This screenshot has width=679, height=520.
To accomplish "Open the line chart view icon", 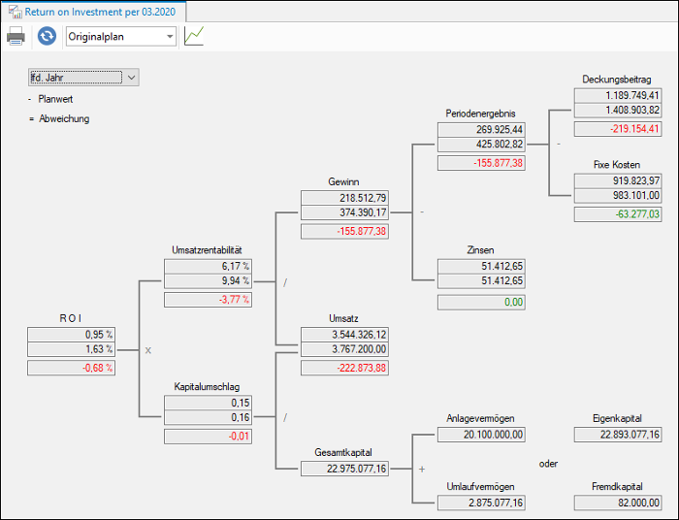I will [194, 36].
